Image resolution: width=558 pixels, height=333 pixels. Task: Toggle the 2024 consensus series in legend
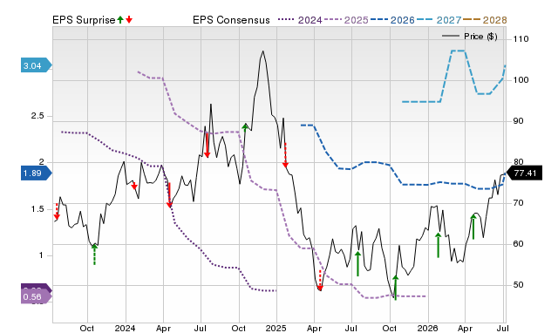click(x=300, y=20)
